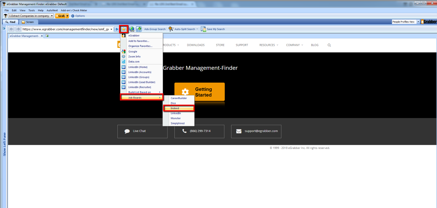This screenshot has width=437, height=208.
Task: Select CareerBuilder from Job Boards
Action: [x=179, y=98]
